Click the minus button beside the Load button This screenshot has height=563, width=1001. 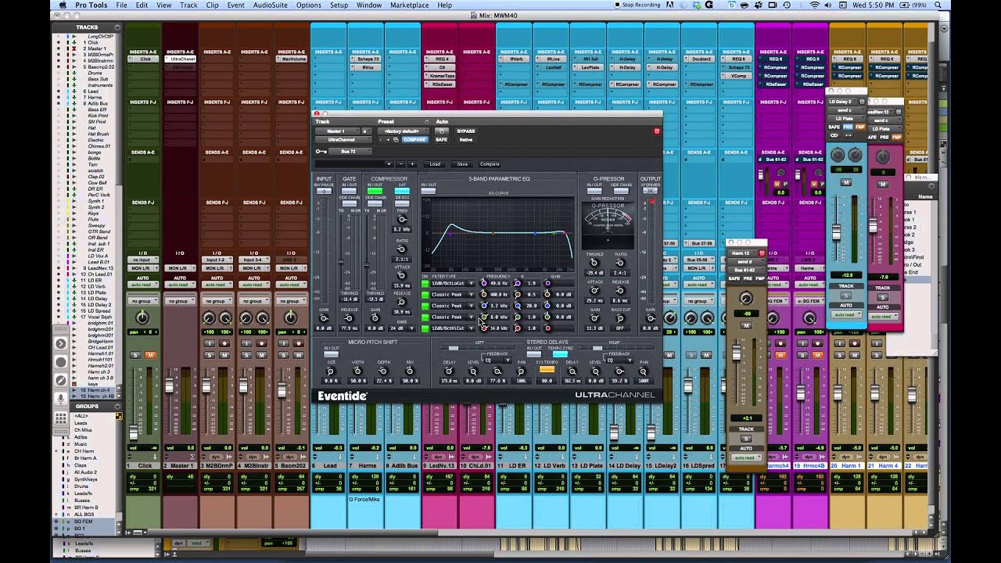(x=400, y=164)
